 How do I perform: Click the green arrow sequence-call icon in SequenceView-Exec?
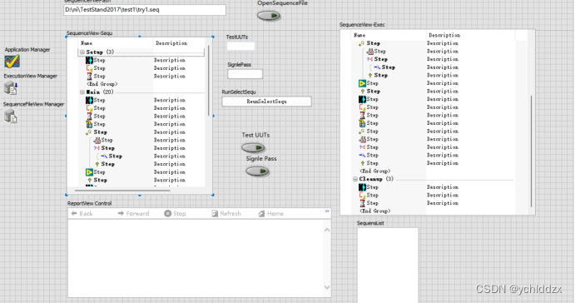click(362, 83)
